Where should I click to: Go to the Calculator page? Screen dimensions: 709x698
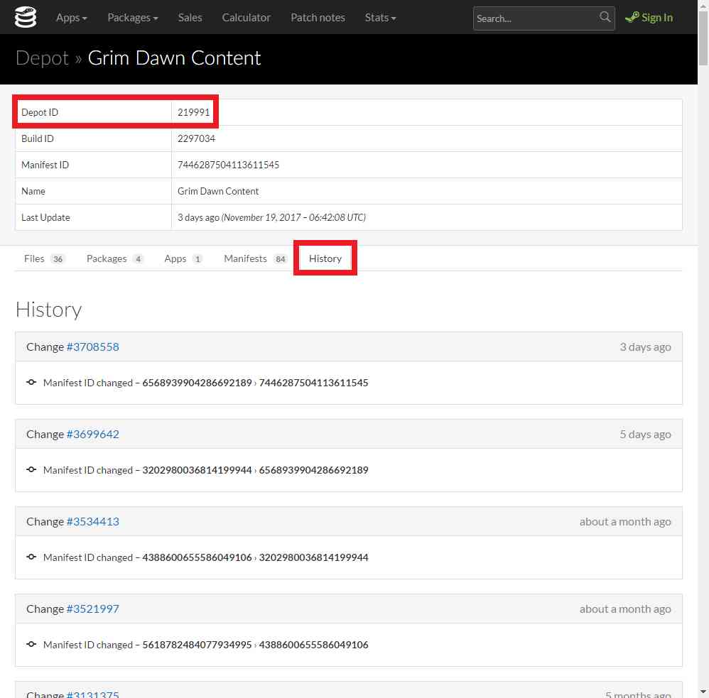(x=246, y=18)
